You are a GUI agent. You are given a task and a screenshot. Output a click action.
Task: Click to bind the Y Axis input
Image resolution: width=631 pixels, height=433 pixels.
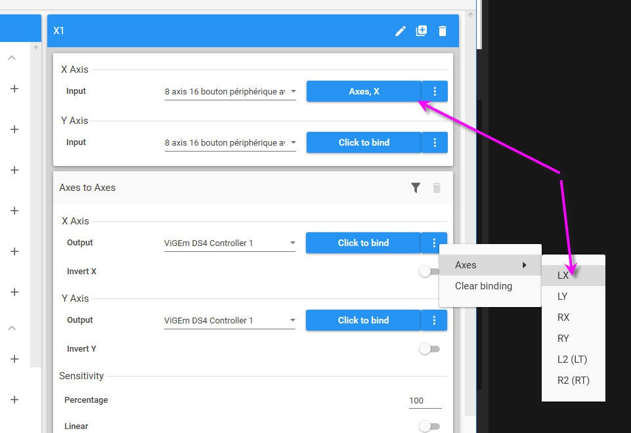pos(364,142)
